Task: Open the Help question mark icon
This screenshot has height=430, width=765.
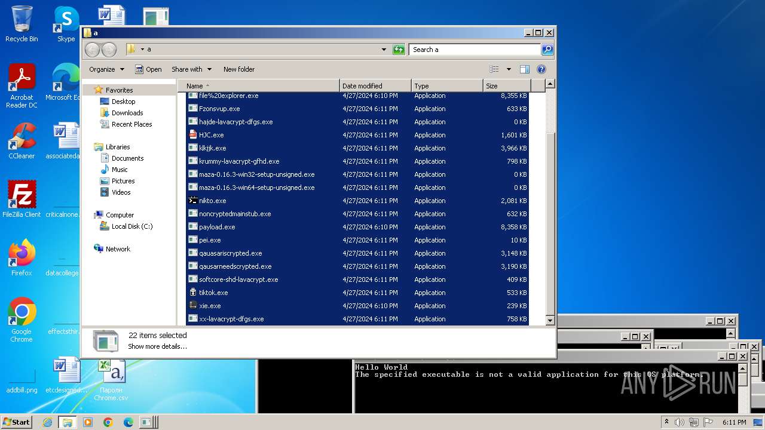Action: point(541,69)
